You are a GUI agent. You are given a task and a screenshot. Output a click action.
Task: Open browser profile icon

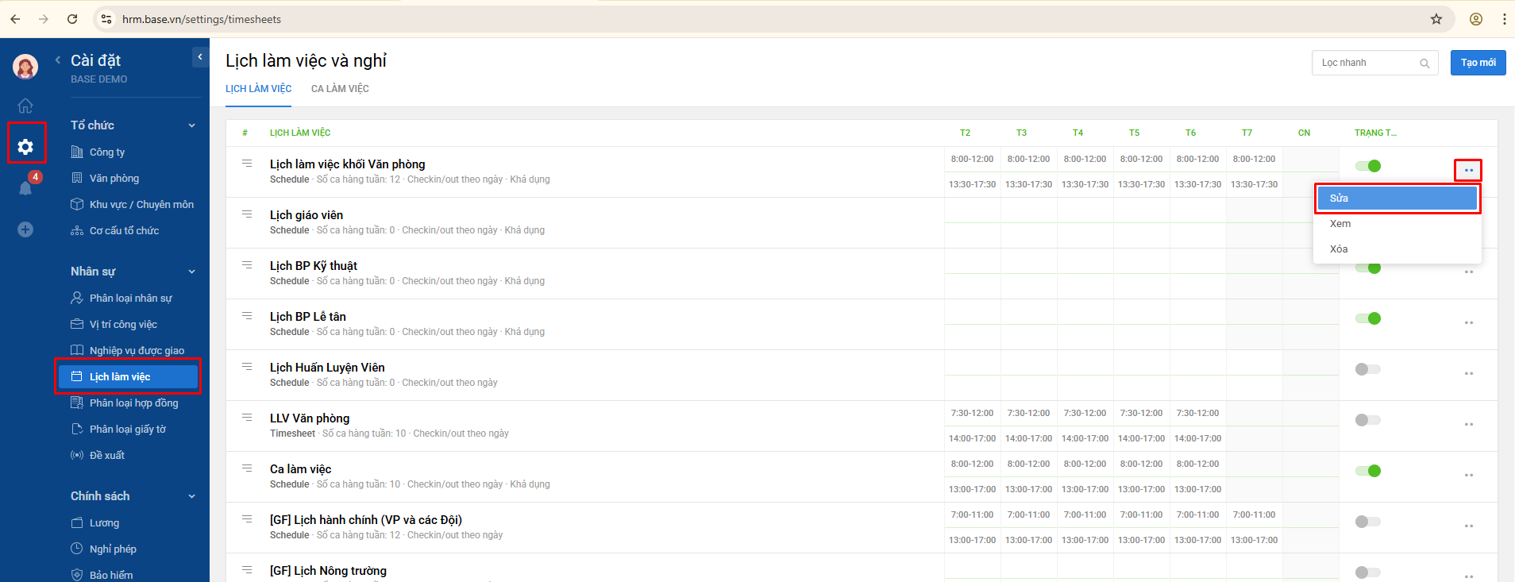(1476, 19)
